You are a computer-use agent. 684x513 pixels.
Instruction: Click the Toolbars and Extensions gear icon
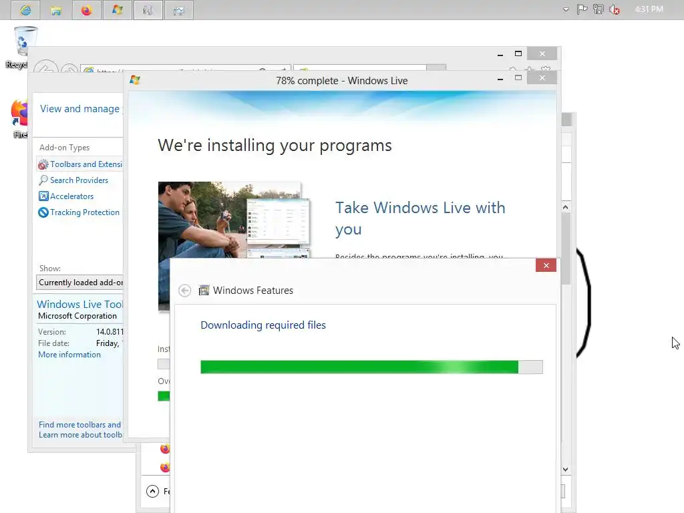[x=43, y=164]
